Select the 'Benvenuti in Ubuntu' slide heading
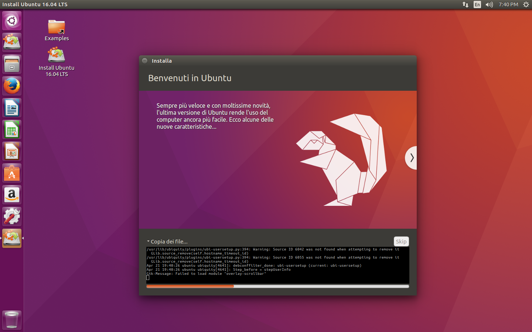Image resolution: width=532 pixels, height=332 pixels. click(190, 78)
